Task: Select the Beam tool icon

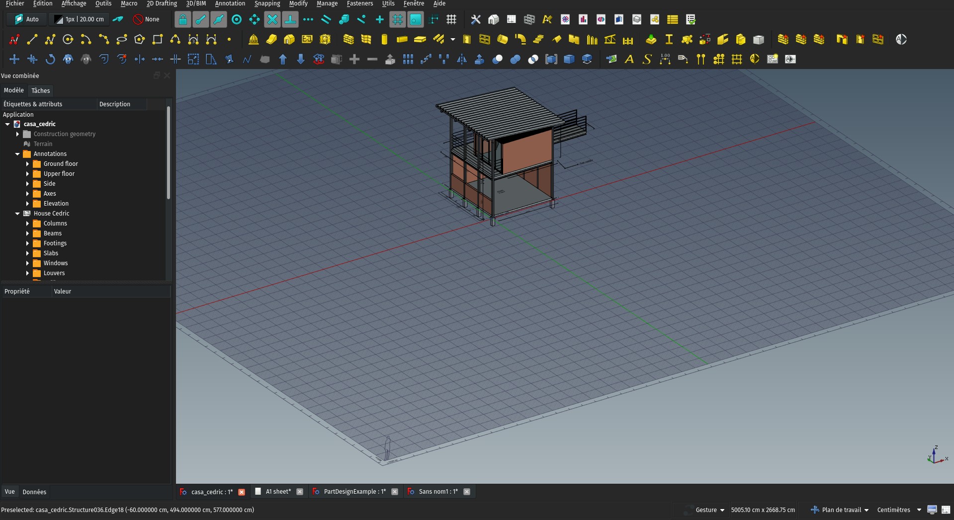Action: (x=402, y=39)
